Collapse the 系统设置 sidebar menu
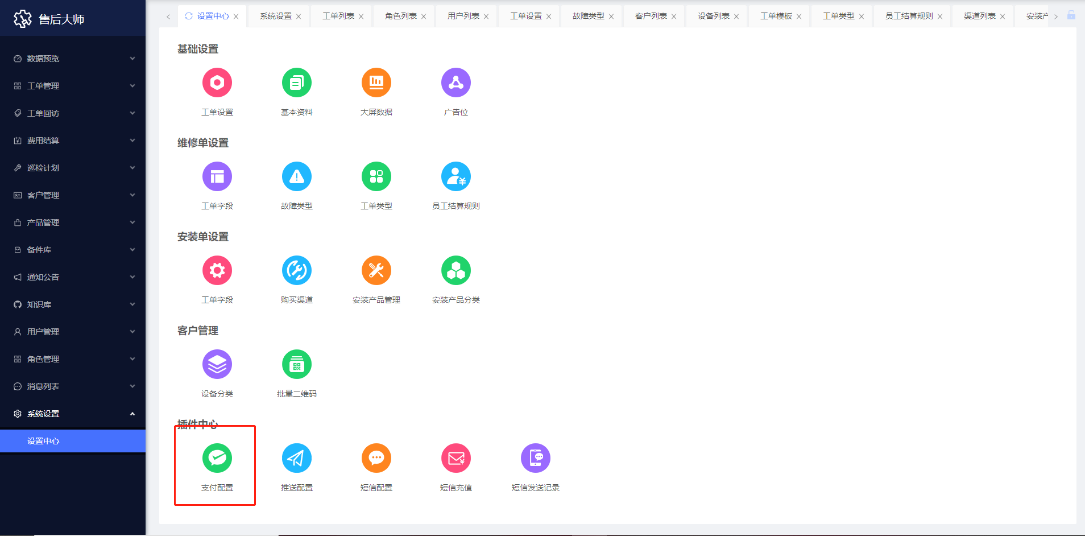The height and width of the screenshot is (536, 1085). tap(73, 414)
